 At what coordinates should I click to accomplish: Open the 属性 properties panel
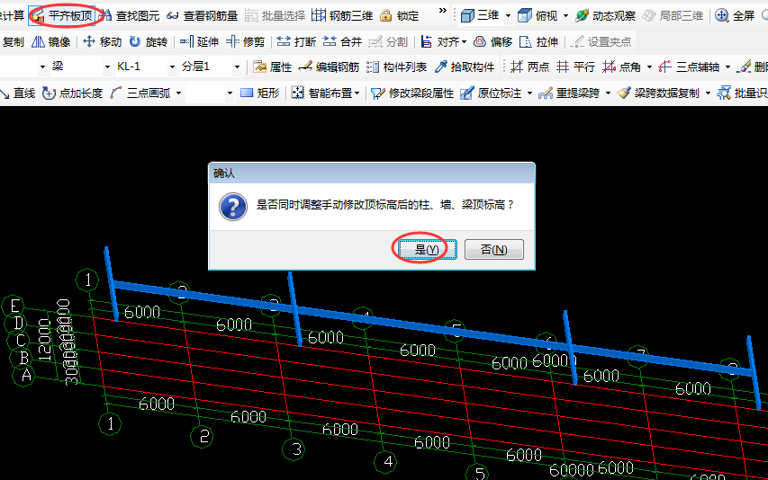(x=272, y=67)
